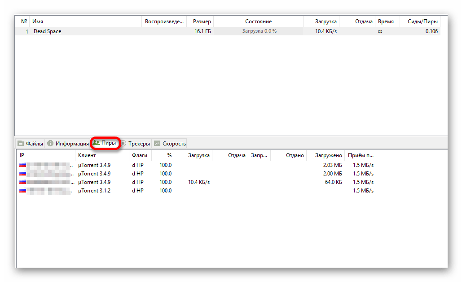Click the folder icon on the Файлы tab
Image resolution: width=462 pixels, height=282 pixels.
(x=21, y=144)
